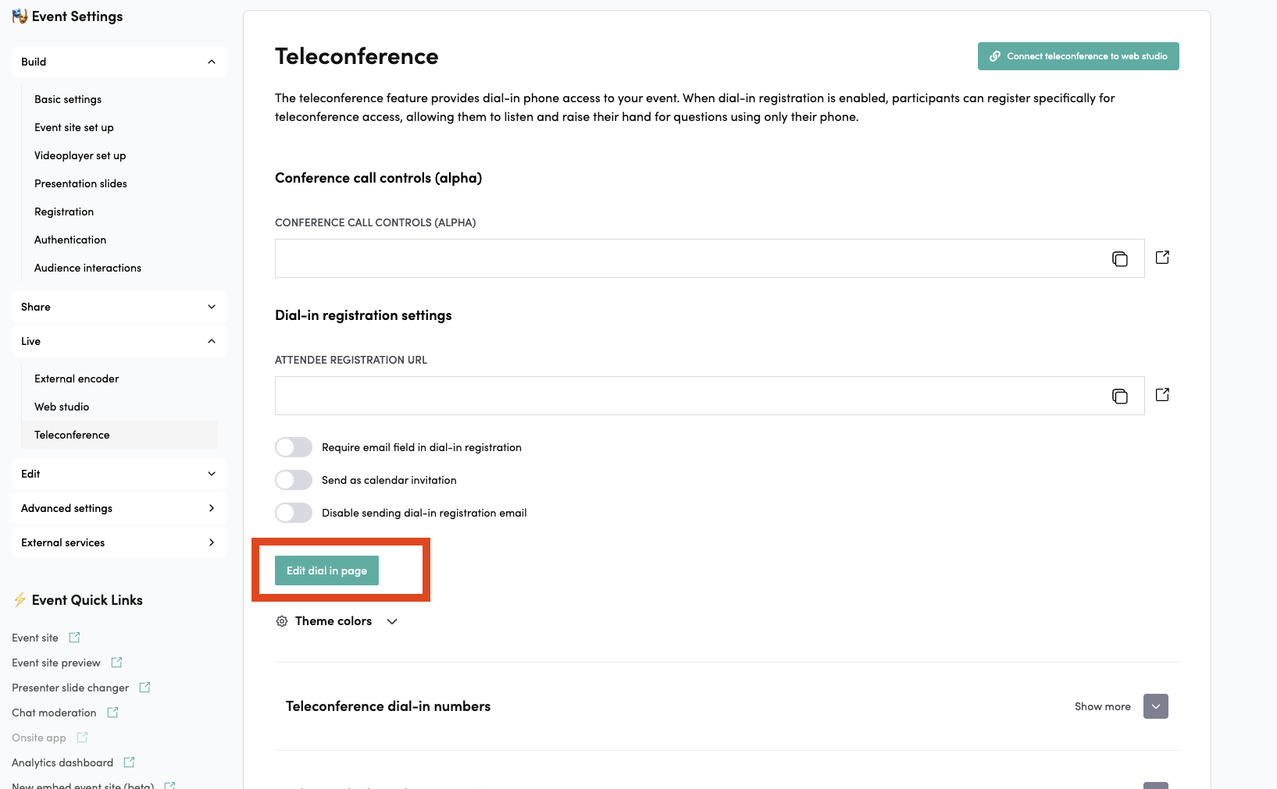The width and height of the screenshot is (1277, 789).
Task: Open the Event site external link
Action: [x=74, y=638]
